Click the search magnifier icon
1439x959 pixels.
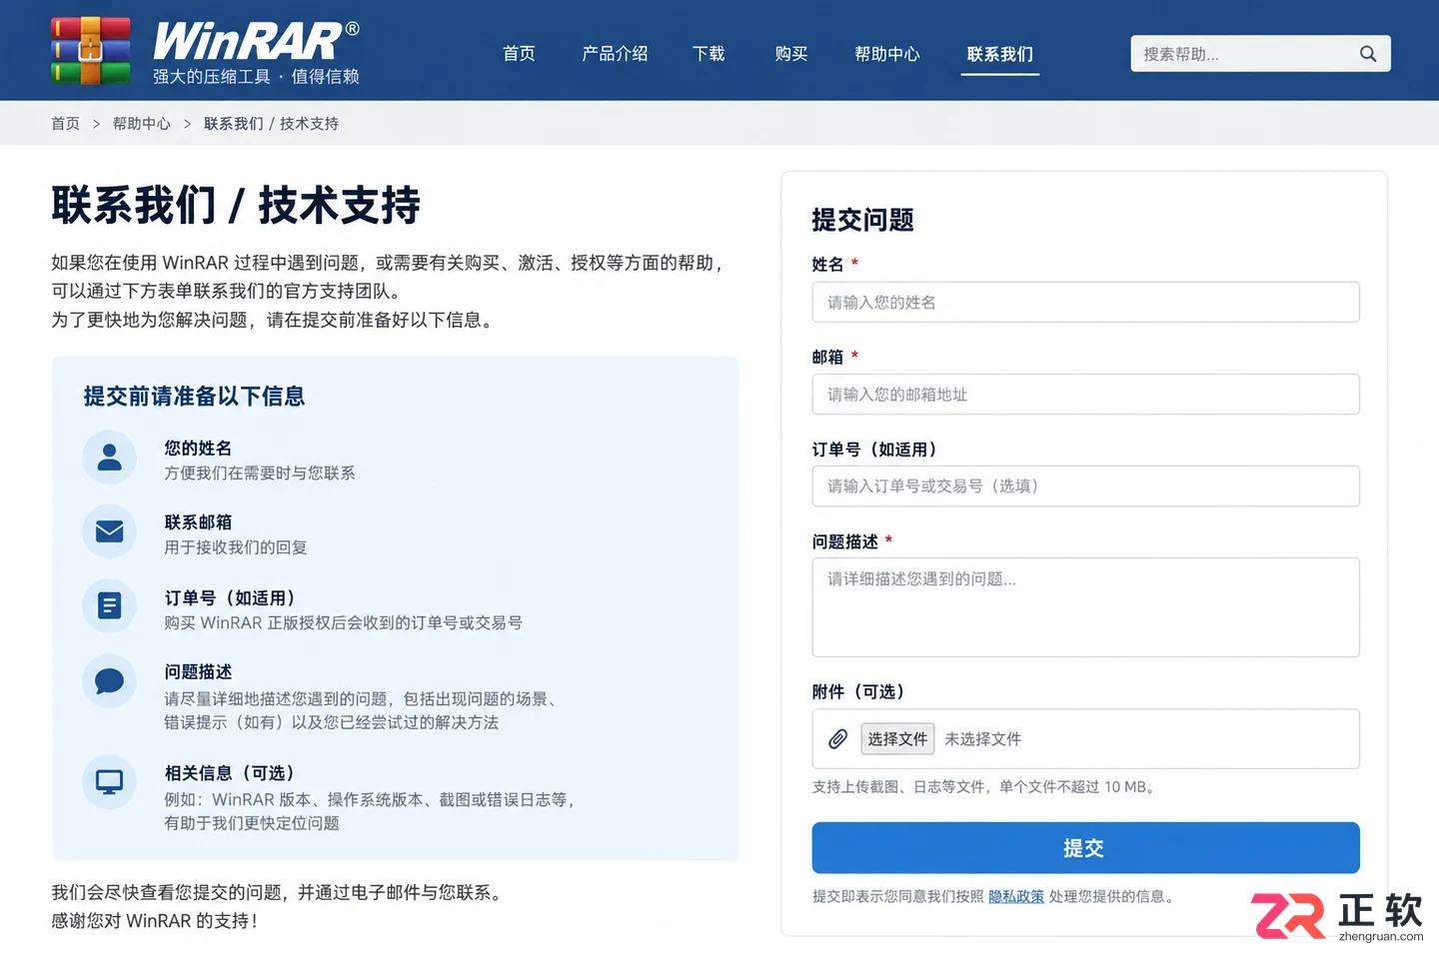click(1368, 54)
